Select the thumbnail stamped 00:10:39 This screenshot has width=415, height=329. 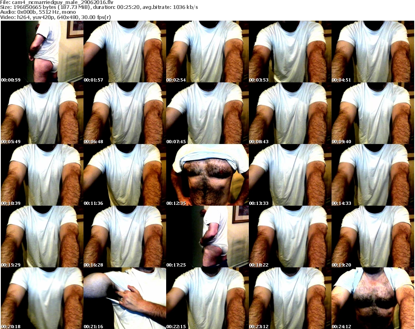pos(42,175)
